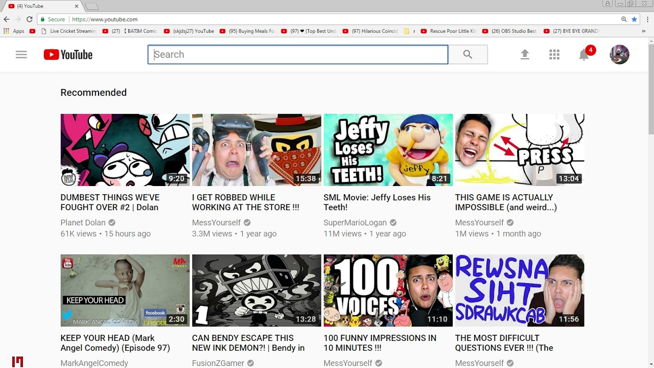Open the SuperMarioLogan channel
This screenshot has height=368, width=654.
(x=355, y=222)
